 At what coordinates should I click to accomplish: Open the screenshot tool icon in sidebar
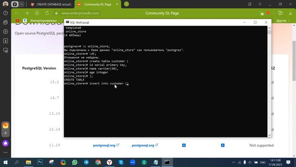pos(6,51)
